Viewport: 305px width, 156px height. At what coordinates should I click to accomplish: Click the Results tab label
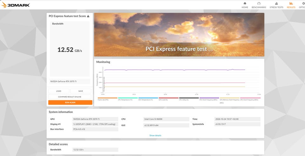pyautogui.click(x=291, y=7)
